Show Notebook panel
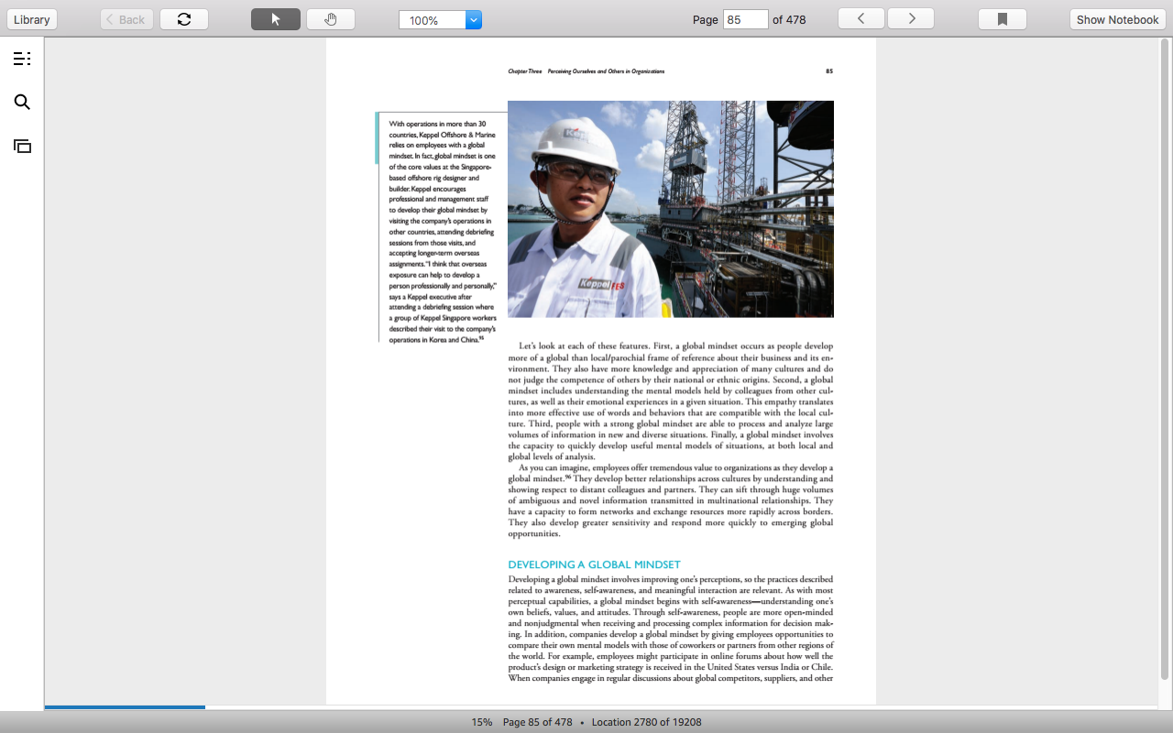 pyautogui.click(x=1117, y=19)
